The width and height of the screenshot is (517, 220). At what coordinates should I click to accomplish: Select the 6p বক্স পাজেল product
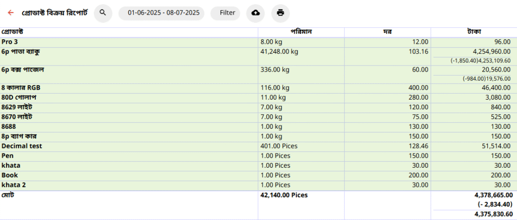pos(22,69)
